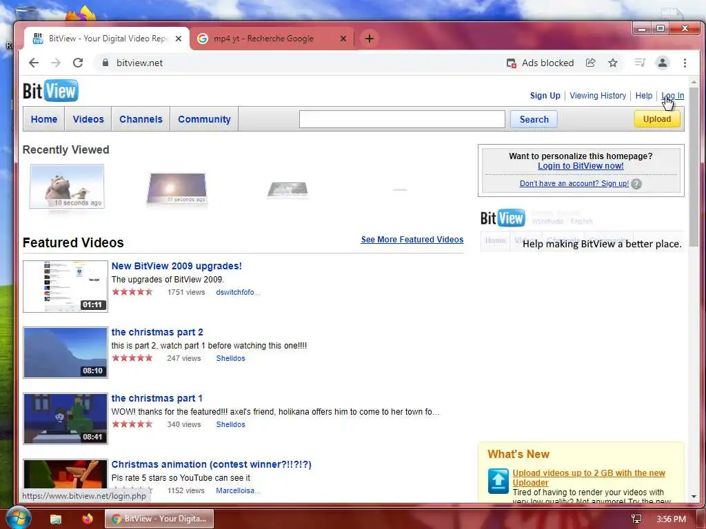The width and height of the screenshot is (706, 529).
Task: Open the Chrome profile avatar
Action: pos(663,63)
